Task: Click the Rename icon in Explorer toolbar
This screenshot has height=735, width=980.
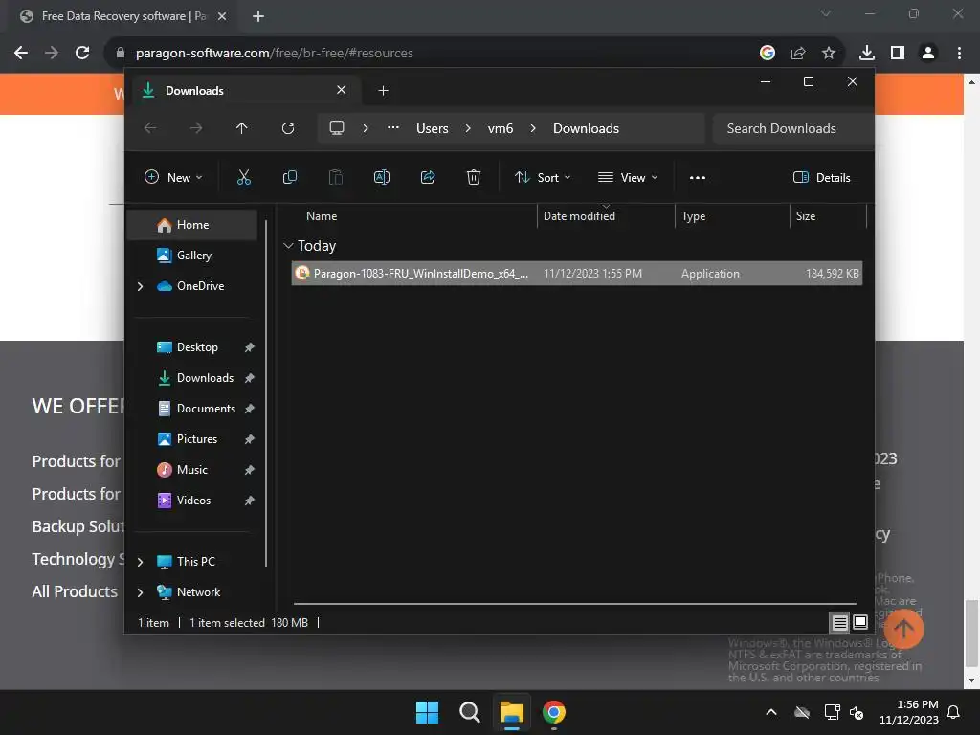Action: tap(382, 177)
